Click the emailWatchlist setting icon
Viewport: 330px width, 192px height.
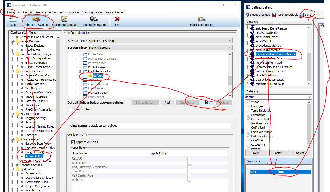253,41
